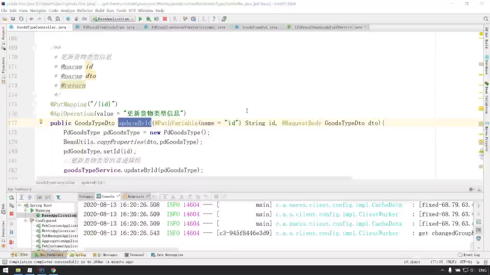This screenshot has height=275, width=490.
Task: Open the Event Log button
Action: (x=469, y=255)
